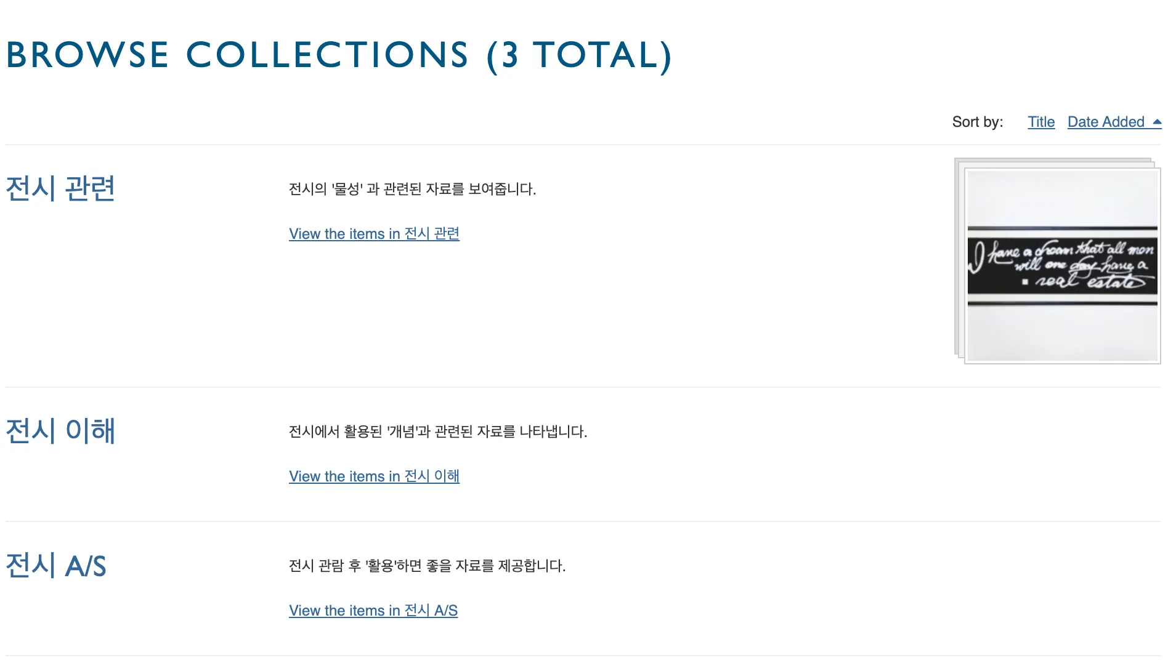
Task: Click the (3 Total) count in heading
Action: pos(579,55)
